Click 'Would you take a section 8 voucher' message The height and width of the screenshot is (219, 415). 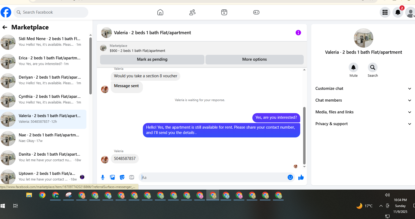tap(146, 76)
